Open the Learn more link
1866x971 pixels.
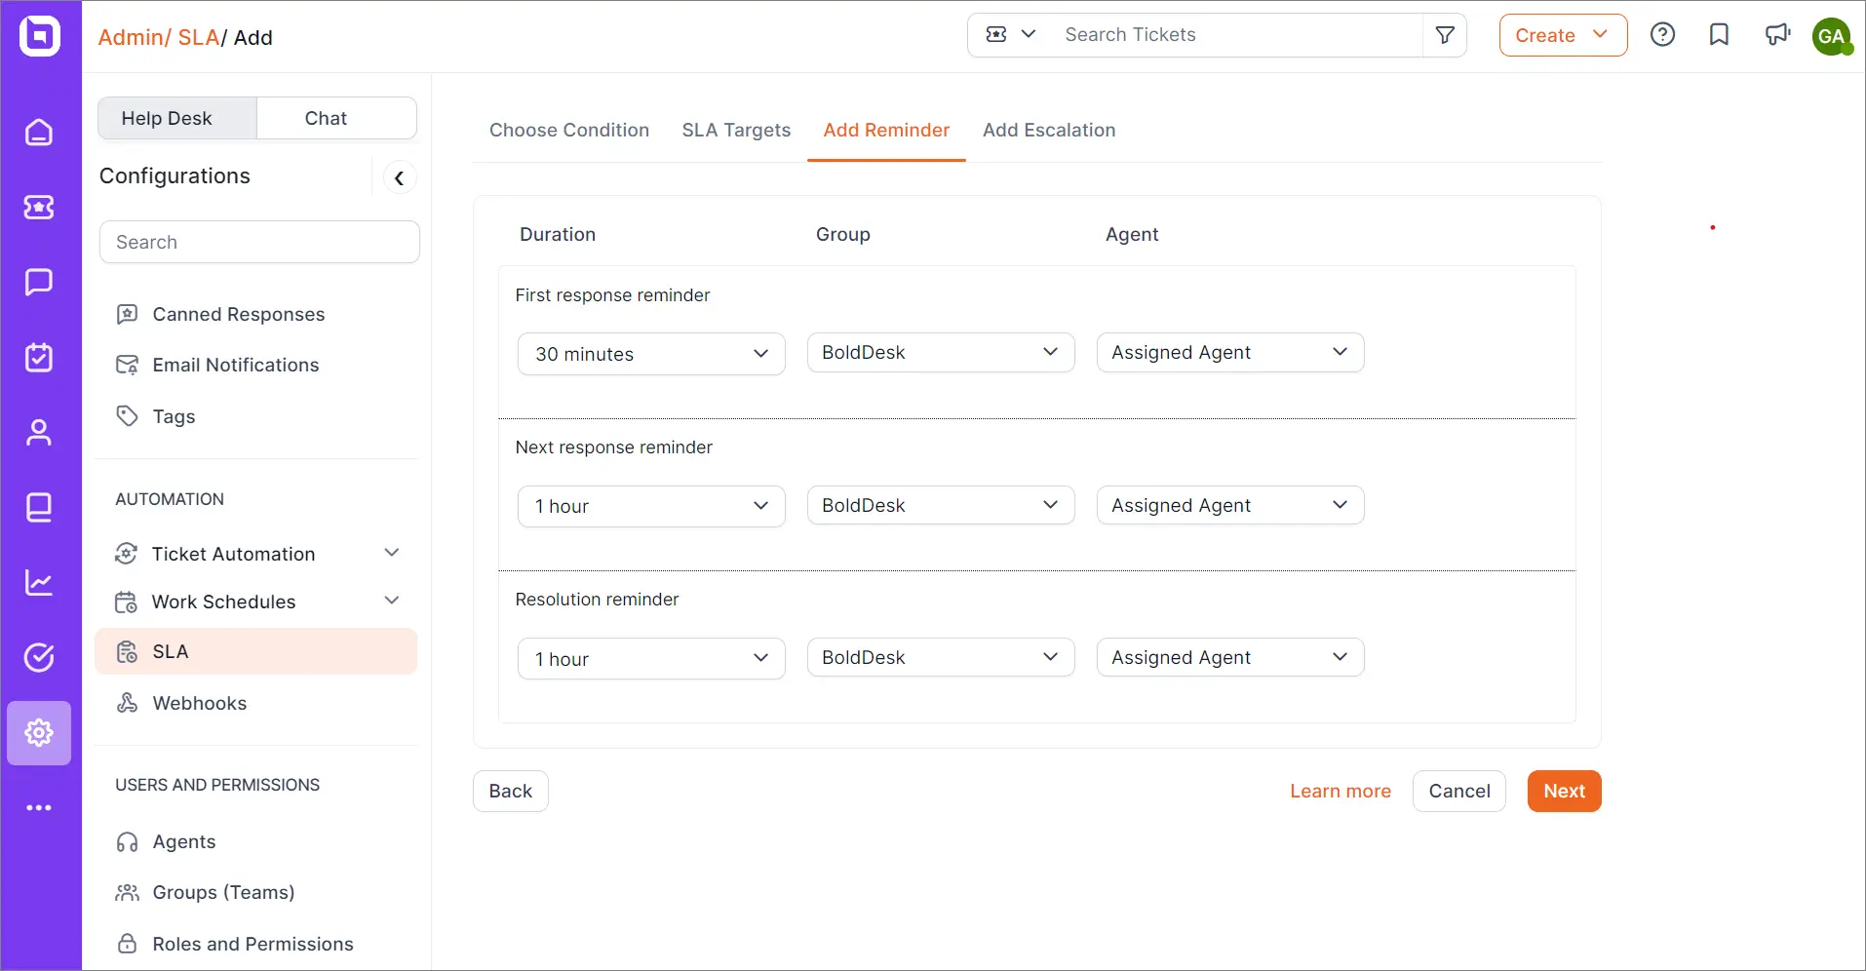click(1341, 791)
